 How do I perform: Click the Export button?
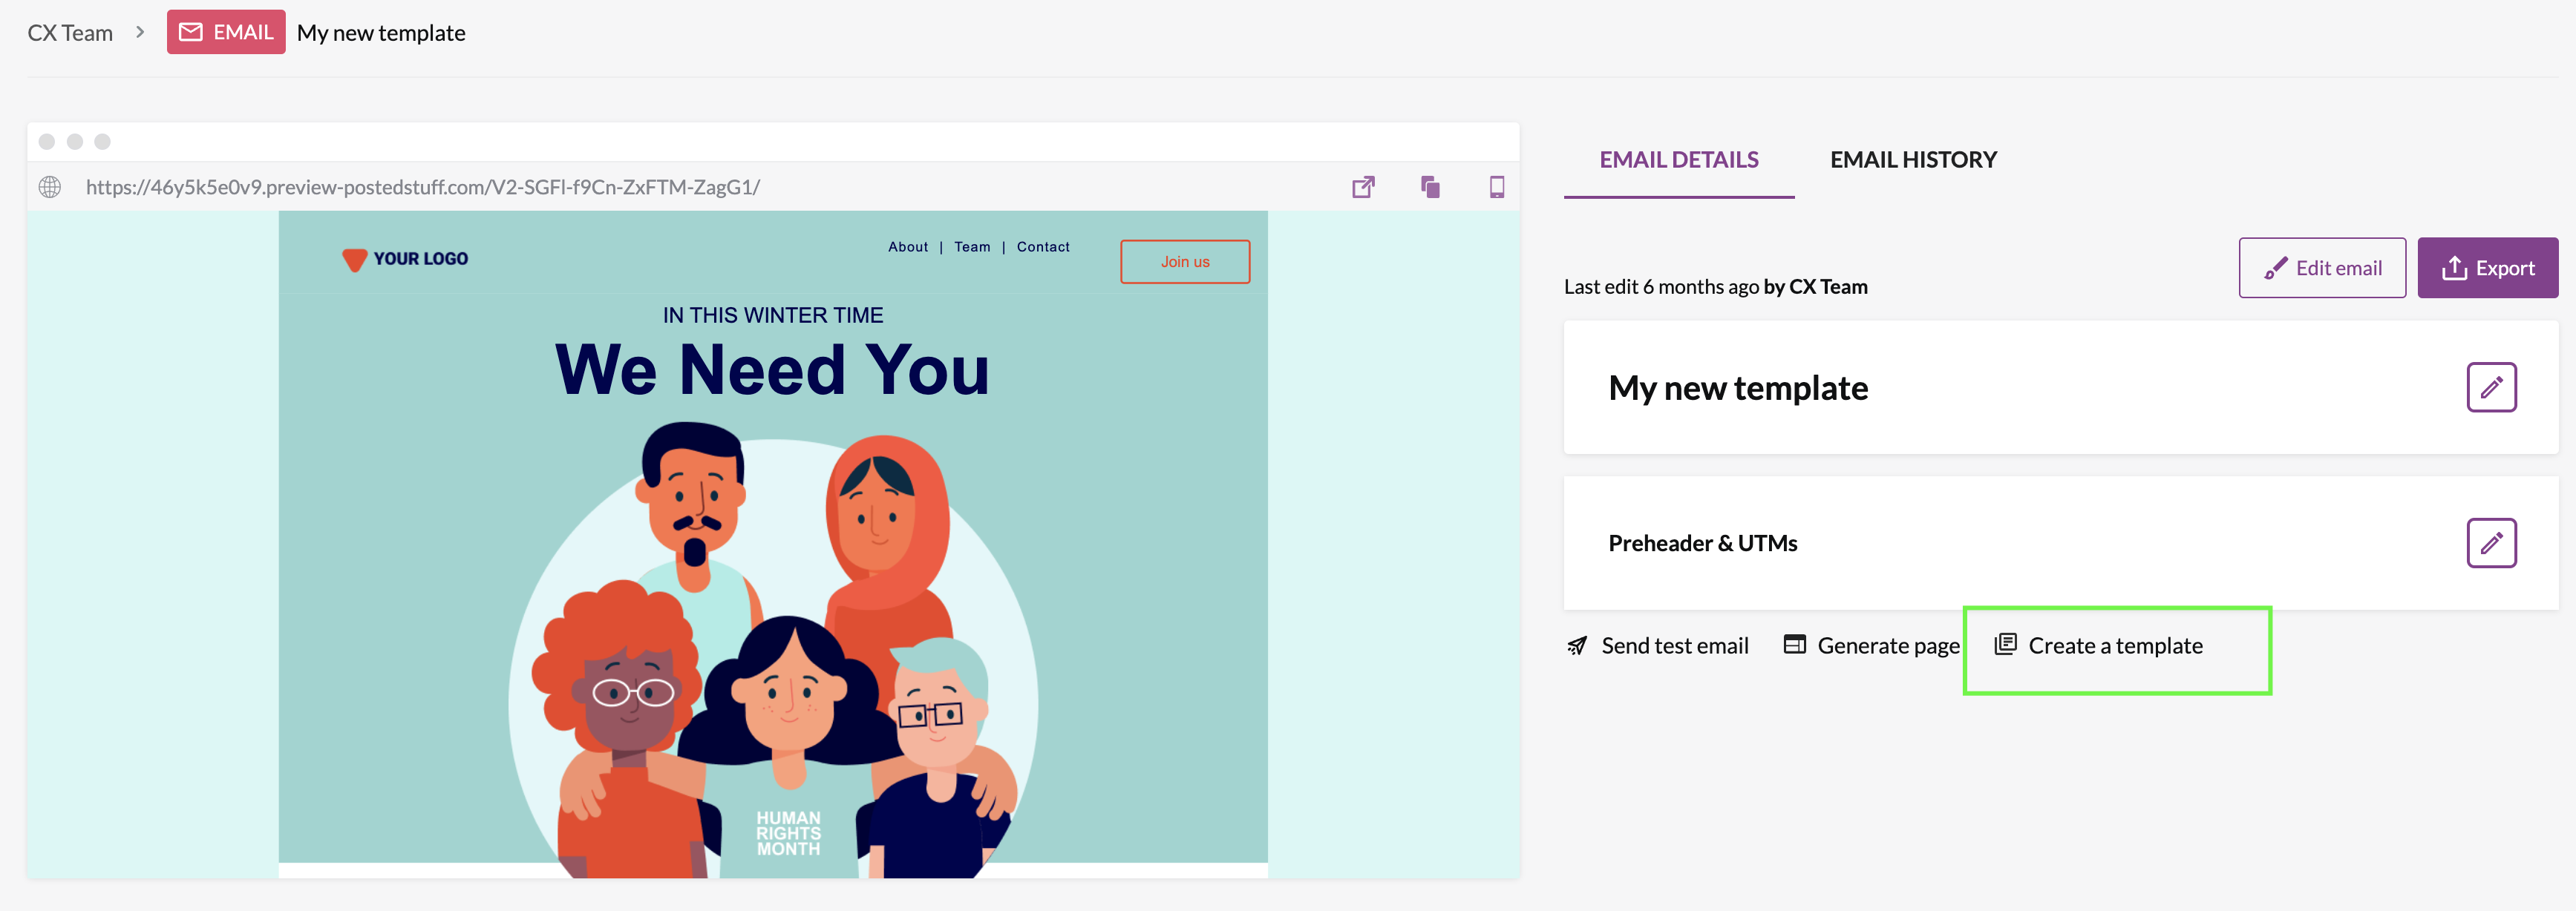click(2487, 268)
